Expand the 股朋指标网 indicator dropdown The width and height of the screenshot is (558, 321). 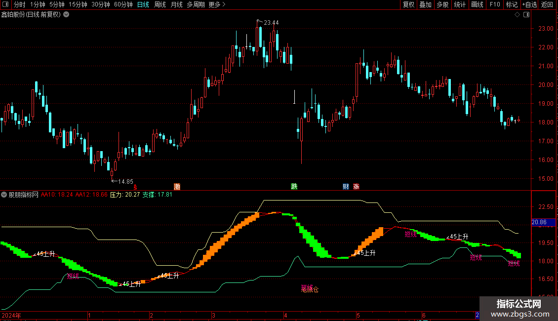(x=4, y=195)
